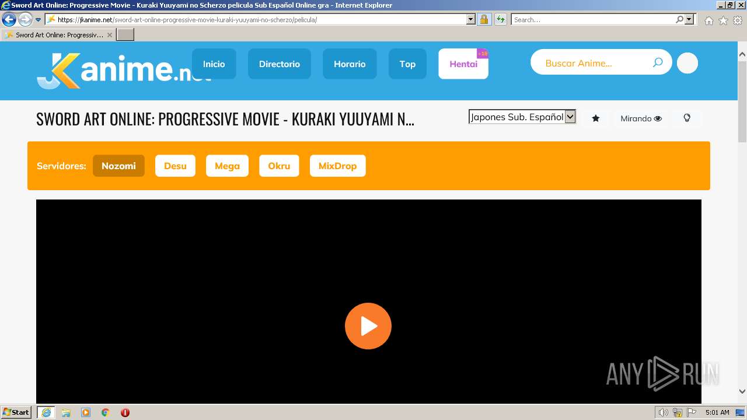Click the 5:01 AM system clock
Screen dimensions: 747x420
717,412
